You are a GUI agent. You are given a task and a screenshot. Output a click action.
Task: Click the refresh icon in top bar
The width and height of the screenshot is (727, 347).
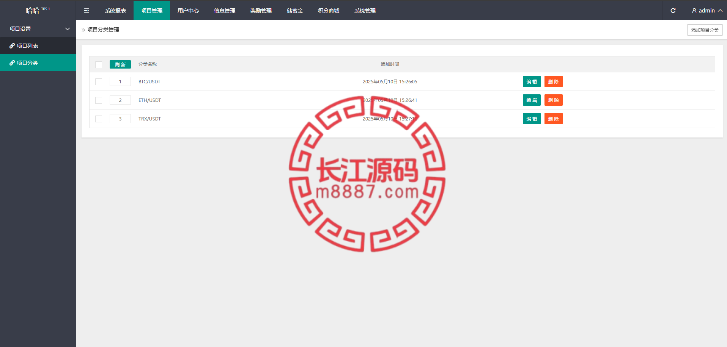(673, 11)
